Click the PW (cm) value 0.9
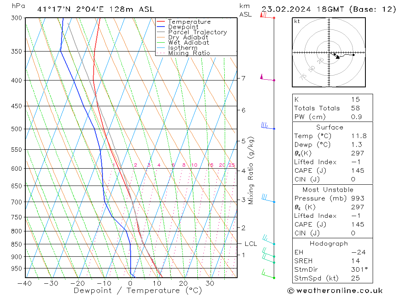This screenshot has height=295, width=402. pyautogui.click(x=356, y=117)
